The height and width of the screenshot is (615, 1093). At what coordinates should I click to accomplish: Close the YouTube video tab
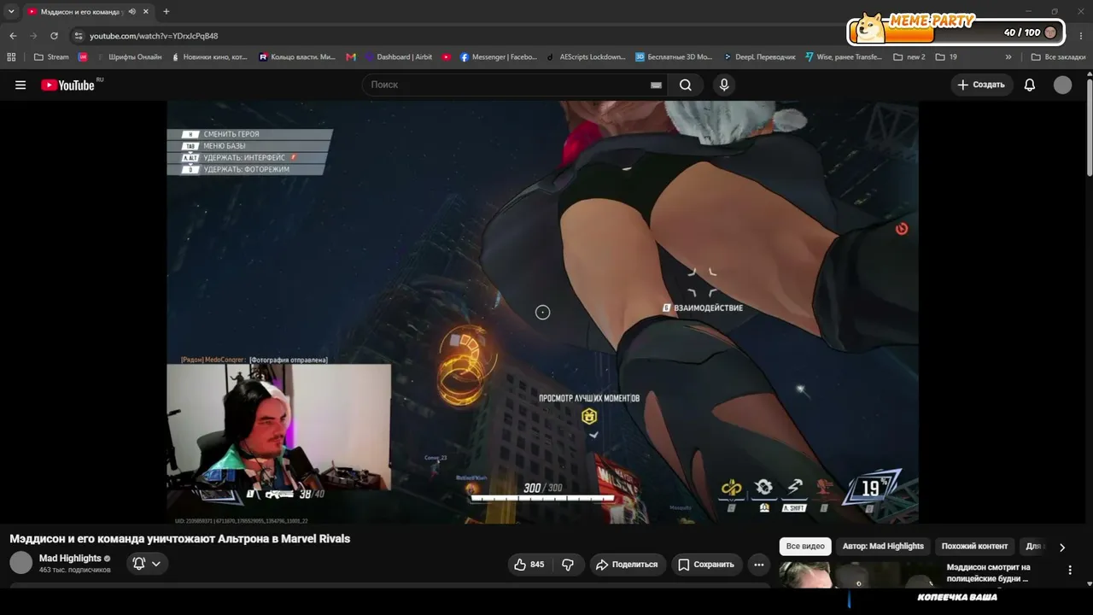pyautogui.click(x=146, y=12)
